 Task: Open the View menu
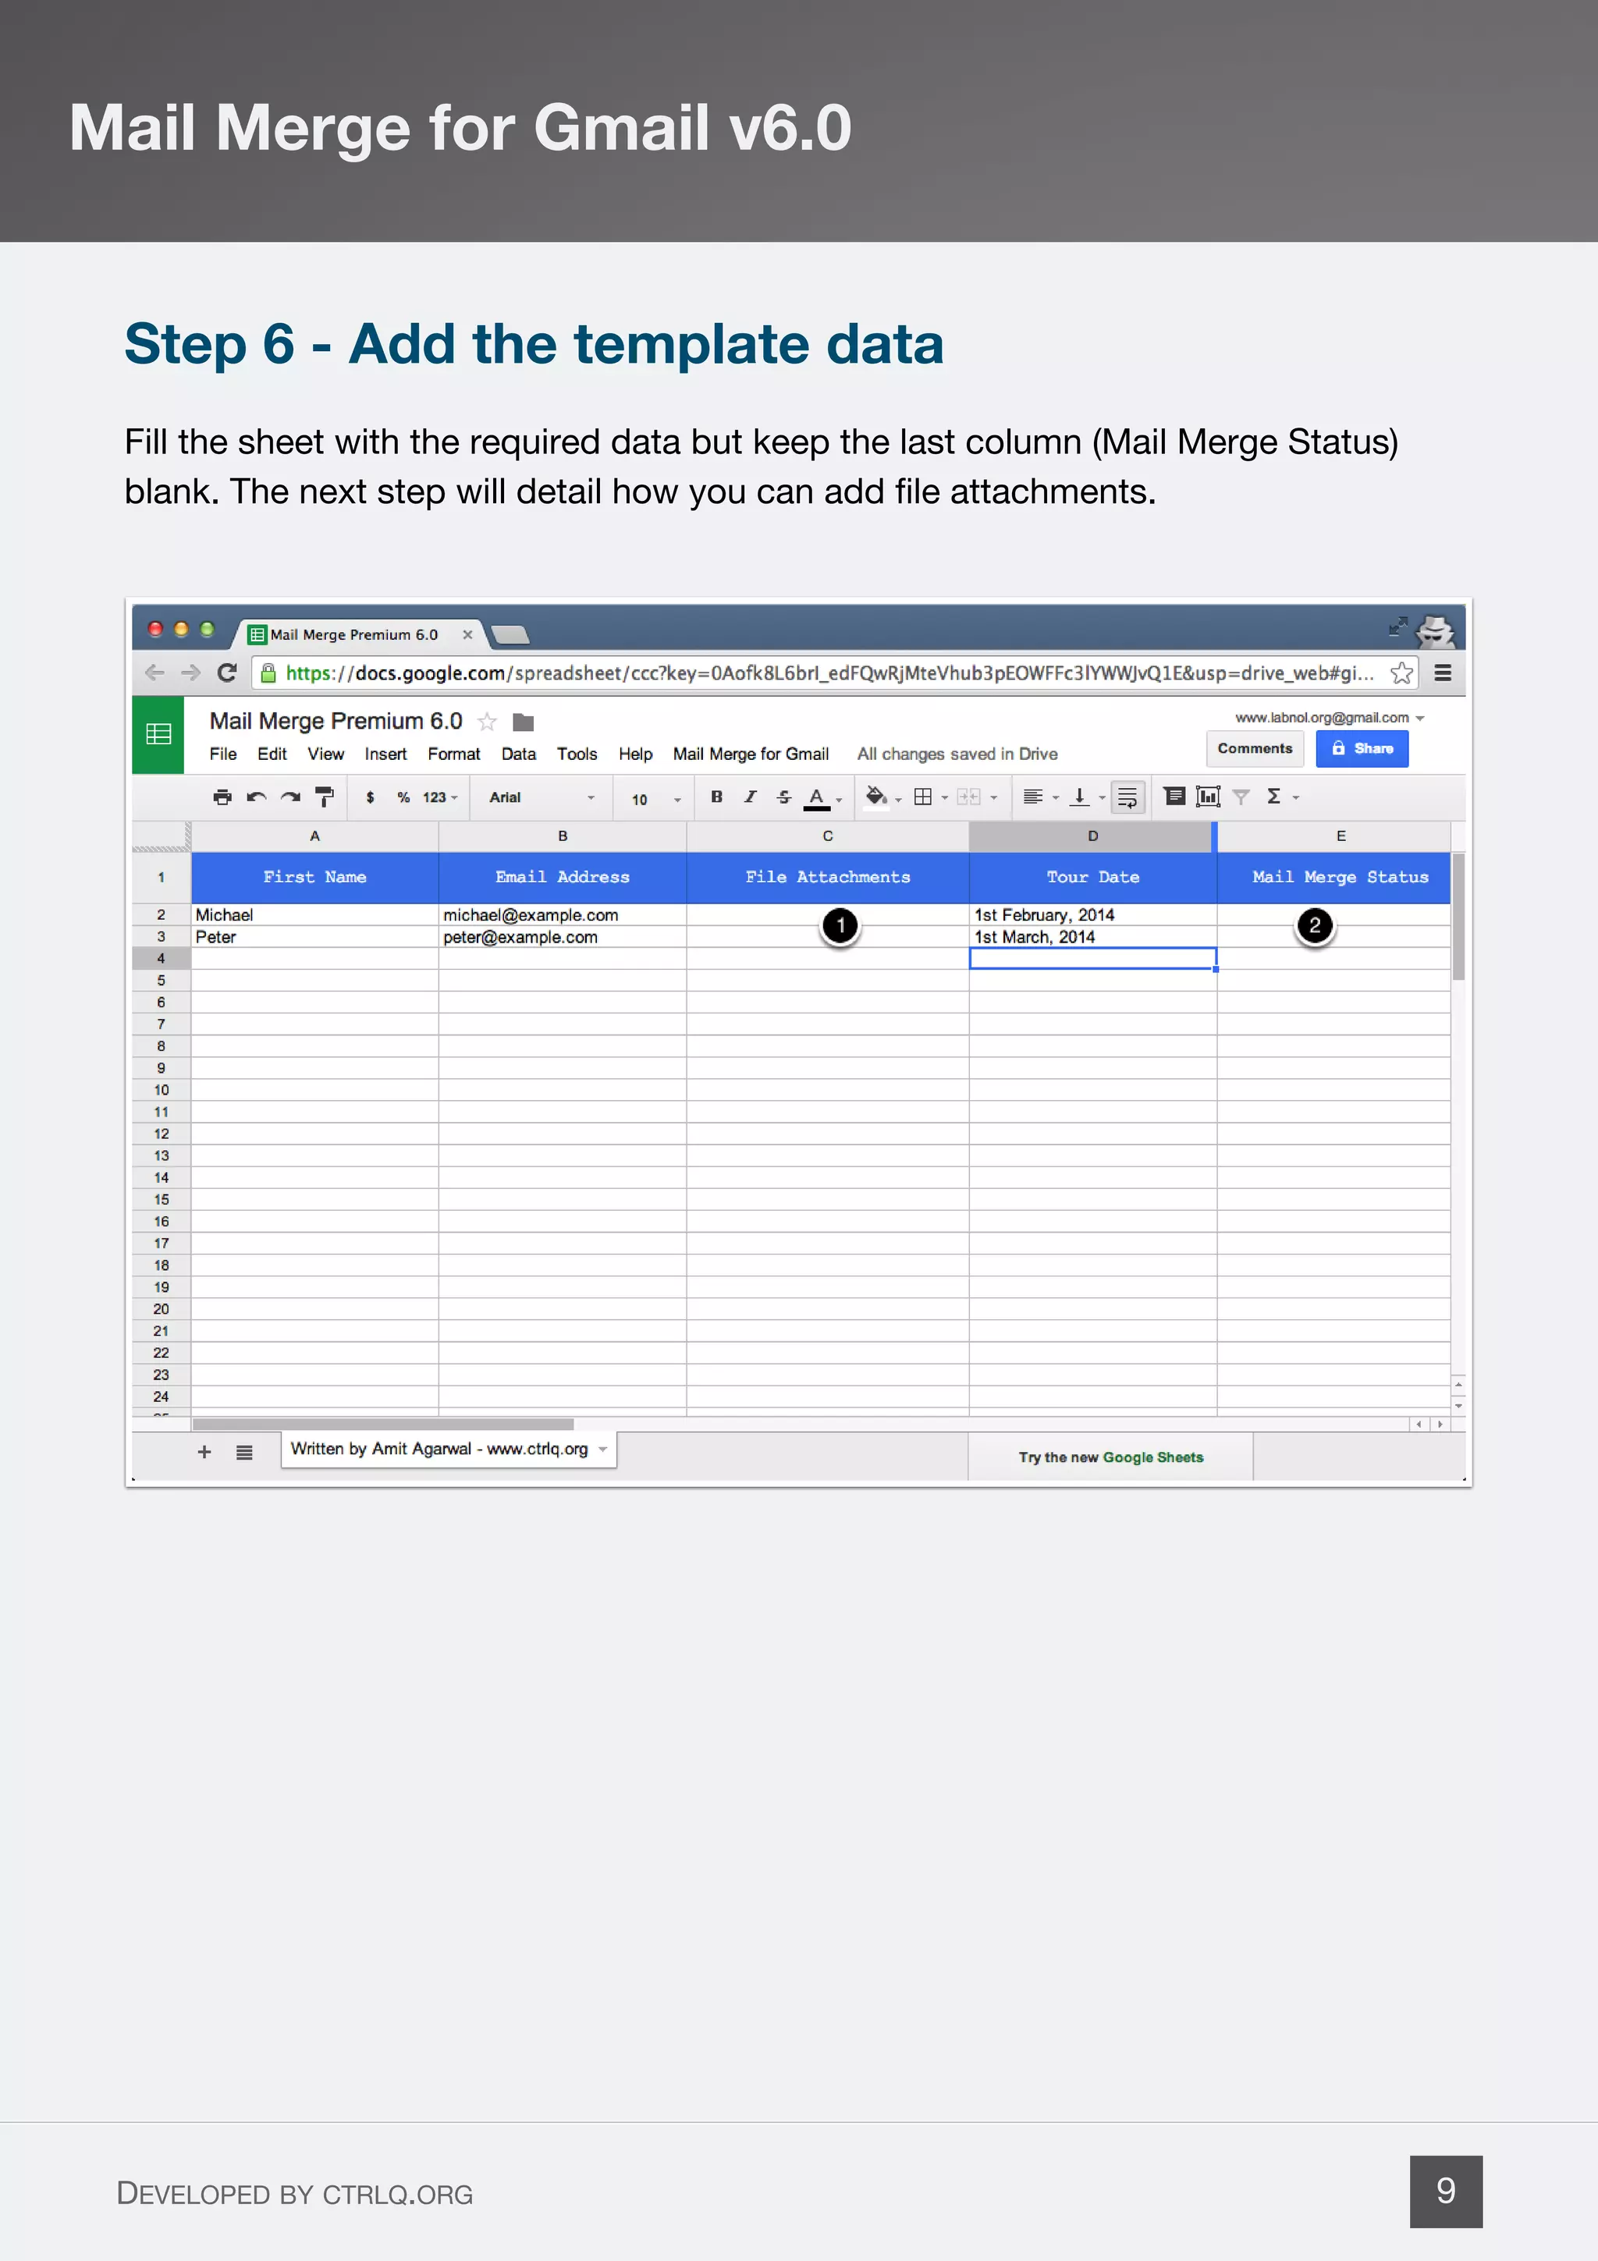pyautogui.click(x=326, y=754)
